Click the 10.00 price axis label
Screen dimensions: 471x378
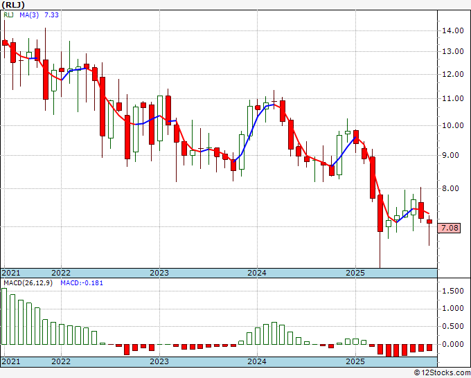tap(453, 125)
